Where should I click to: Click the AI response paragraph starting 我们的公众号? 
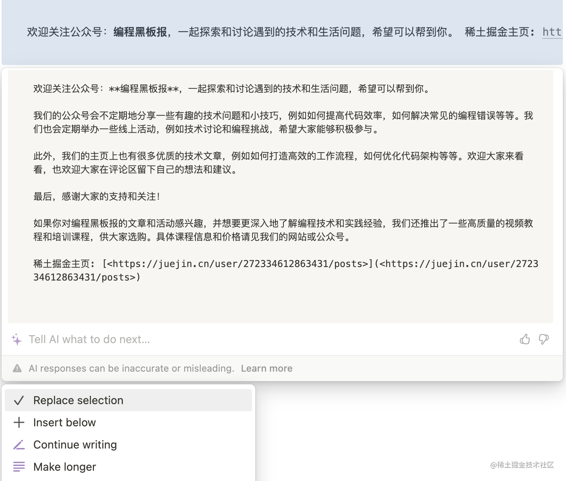tap(283, 122)
